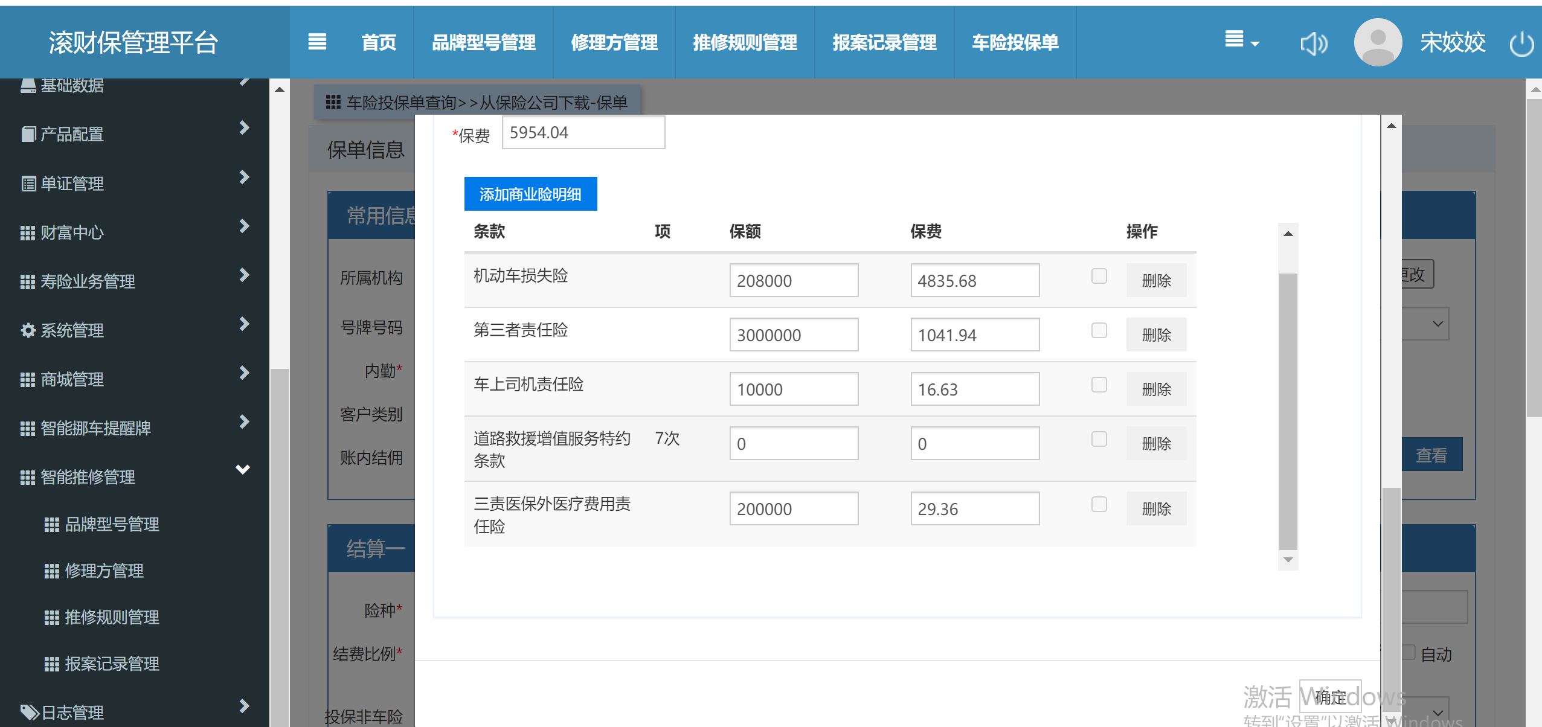Check the 机动车损失险 row checkbox
Image resolution: width=1542 pixels, height=727 pixels.
coord(1099,276)
